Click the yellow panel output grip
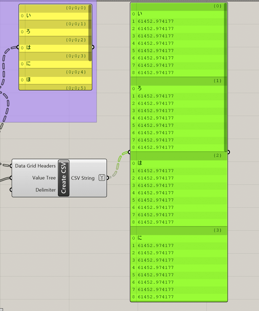Screen dimensions: 259x311 tap(93, 47)
